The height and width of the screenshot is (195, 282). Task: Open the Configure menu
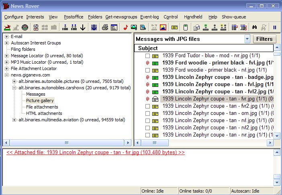[x=14, y=17]
